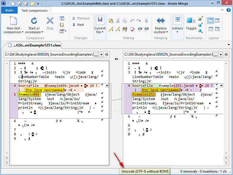The height and width of the screenshot is (175, 233).
Task: Redo the last edit
Action: 139,21
